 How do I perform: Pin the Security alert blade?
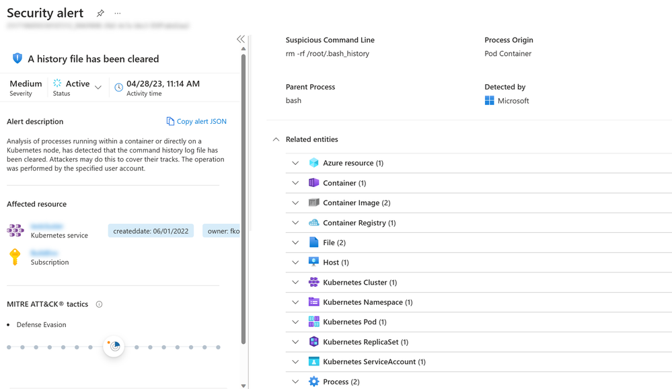[100, 13]
